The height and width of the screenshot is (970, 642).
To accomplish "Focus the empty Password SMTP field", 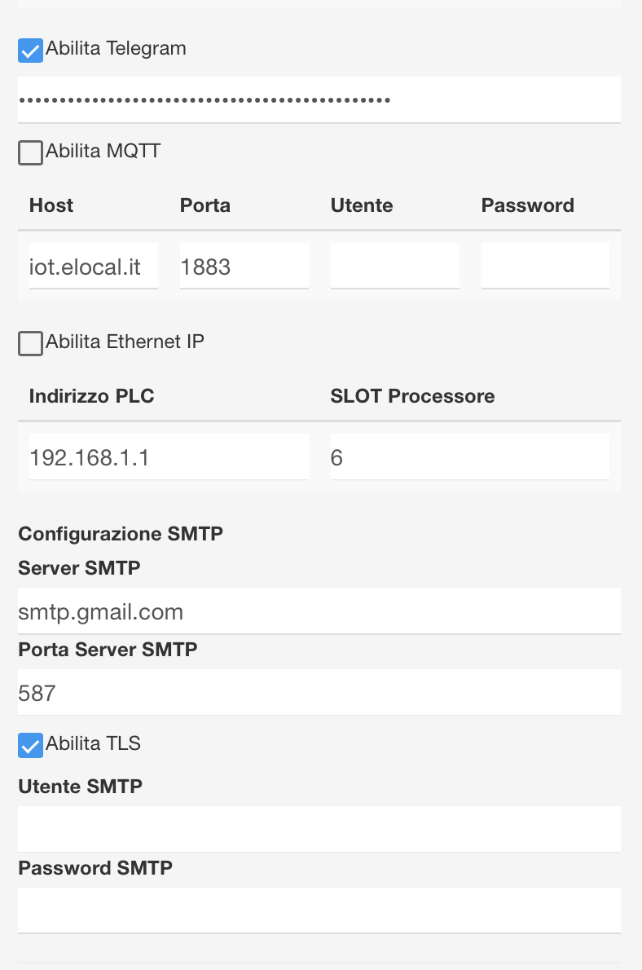I will pyautogui.click(x=319, y=910).
